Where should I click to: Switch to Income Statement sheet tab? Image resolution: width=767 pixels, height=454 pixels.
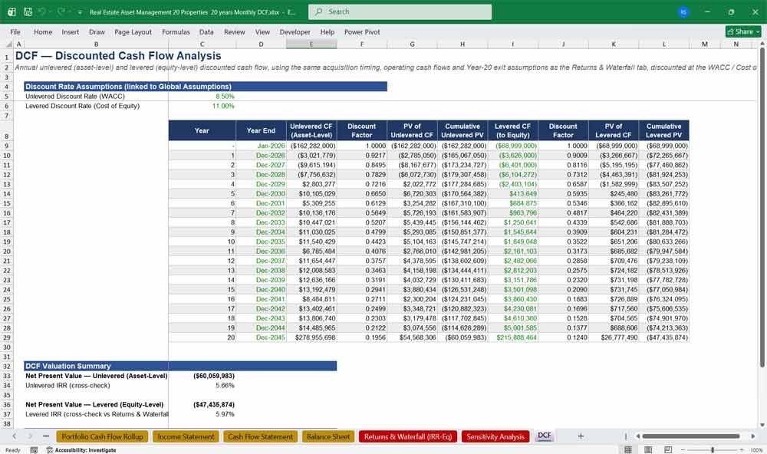pyautogui.click(x=186, y=436)
